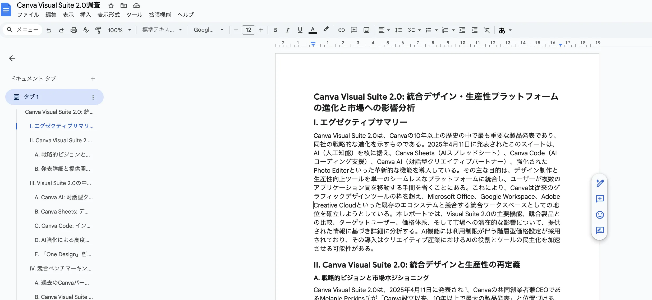Open the 表示形式 menu
The image size is (652, 300).
tap(109, 15)
